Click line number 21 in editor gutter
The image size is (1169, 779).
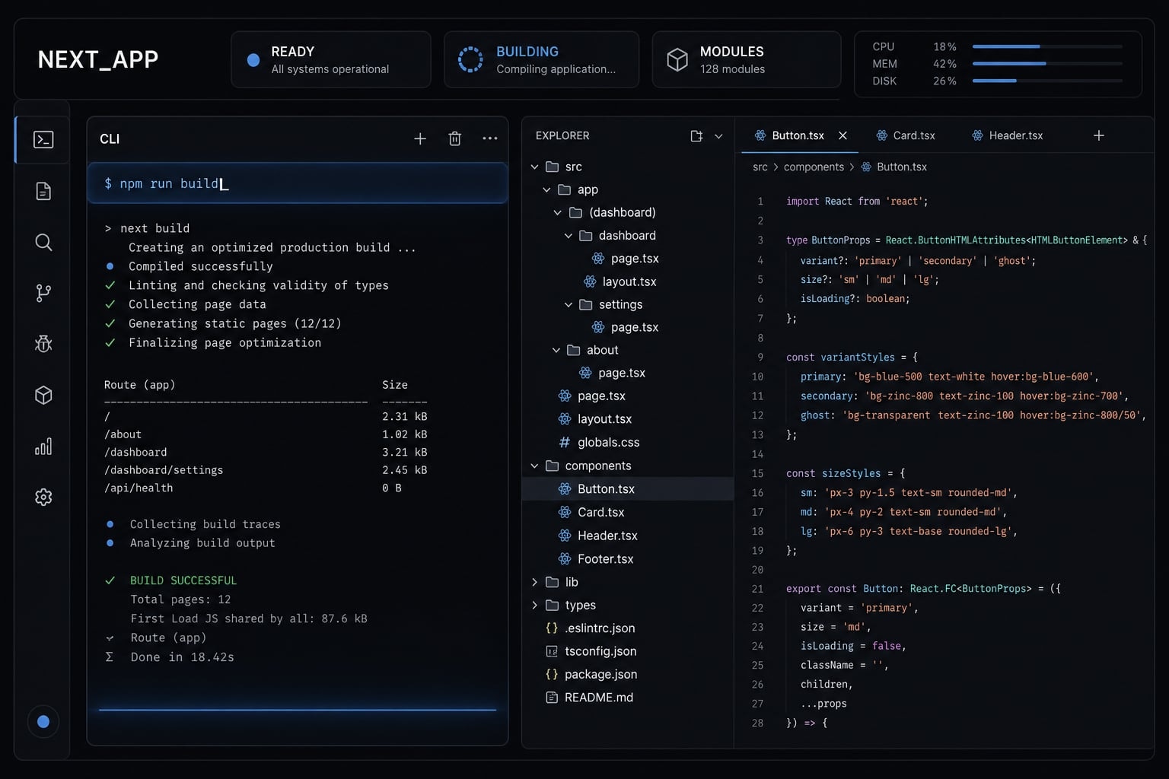757,589
